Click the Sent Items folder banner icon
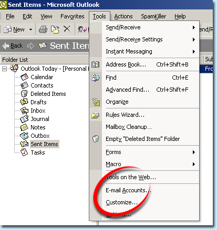 43,46
